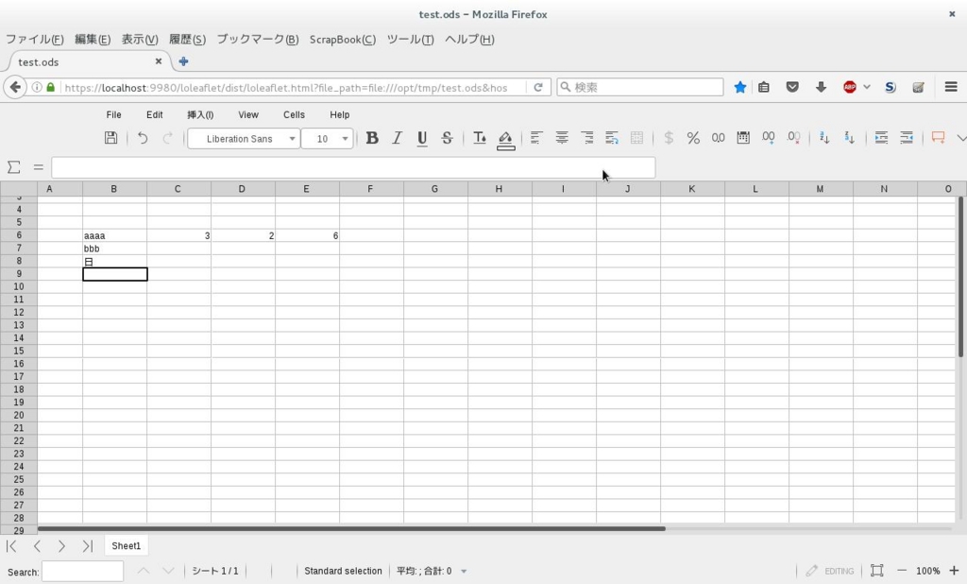Click the Search input field

click(83, 572)
